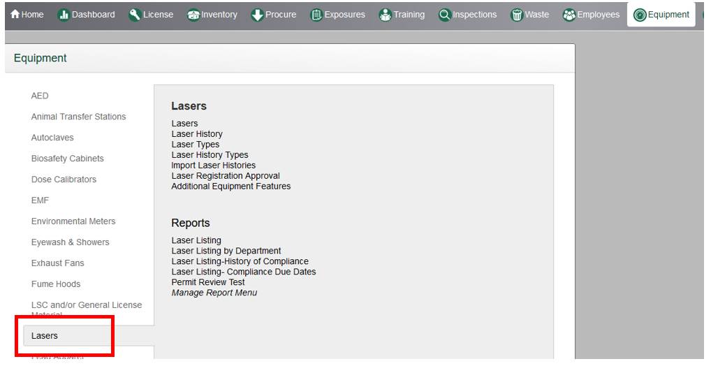711x366 pixels.
Task: Click the Manage Report Menu link
Action: click(214, 293)
